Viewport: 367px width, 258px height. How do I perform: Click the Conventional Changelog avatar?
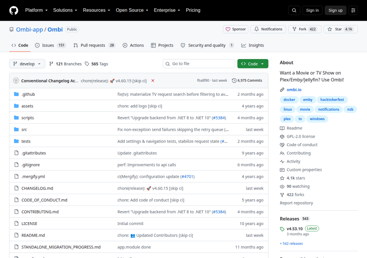click(16, 81)
